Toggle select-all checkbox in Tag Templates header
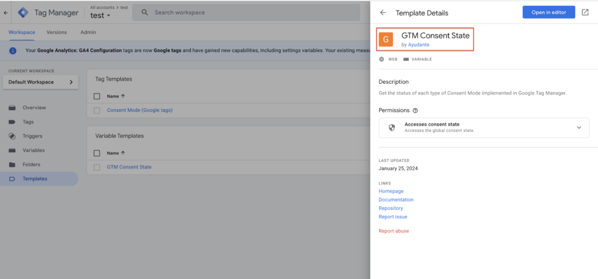 point(97,96)
